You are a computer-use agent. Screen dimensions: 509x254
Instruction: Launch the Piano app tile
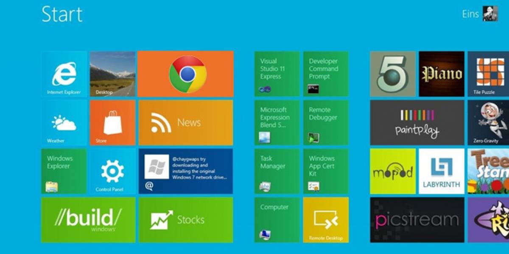click(442, 74)
